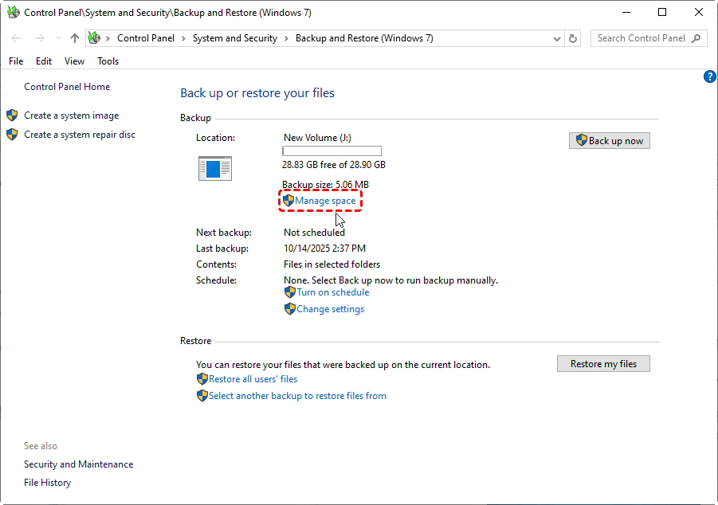Screen dimensions: 718x505
Task: Click the backup drive icon under Location
Action: 214,167
